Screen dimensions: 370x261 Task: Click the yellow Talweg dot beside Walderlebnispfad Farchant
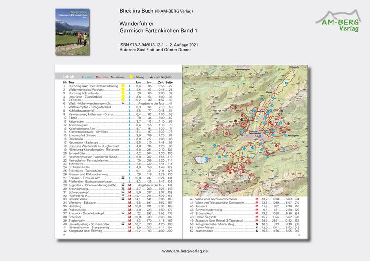point(123,89)
